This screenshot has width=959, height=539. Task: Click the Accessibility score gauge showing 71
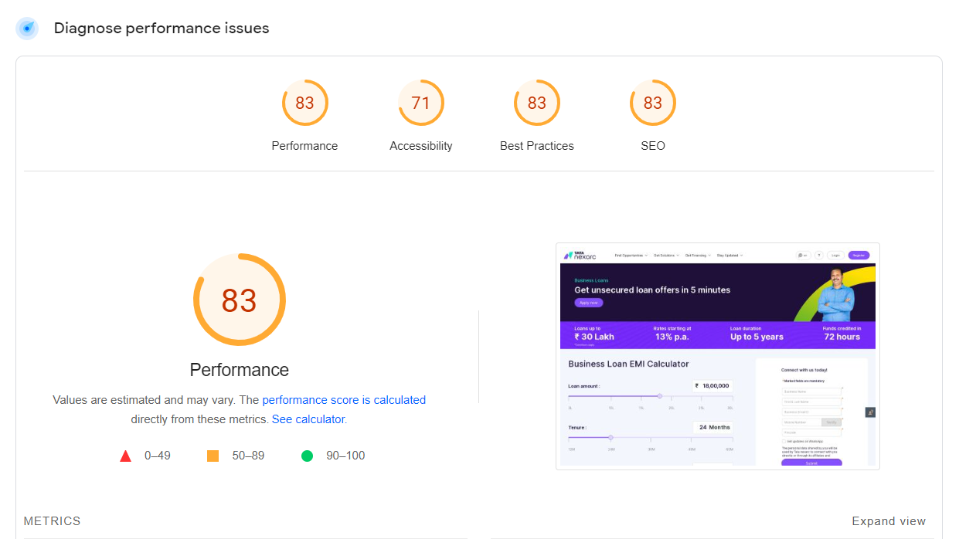(420, 103)
